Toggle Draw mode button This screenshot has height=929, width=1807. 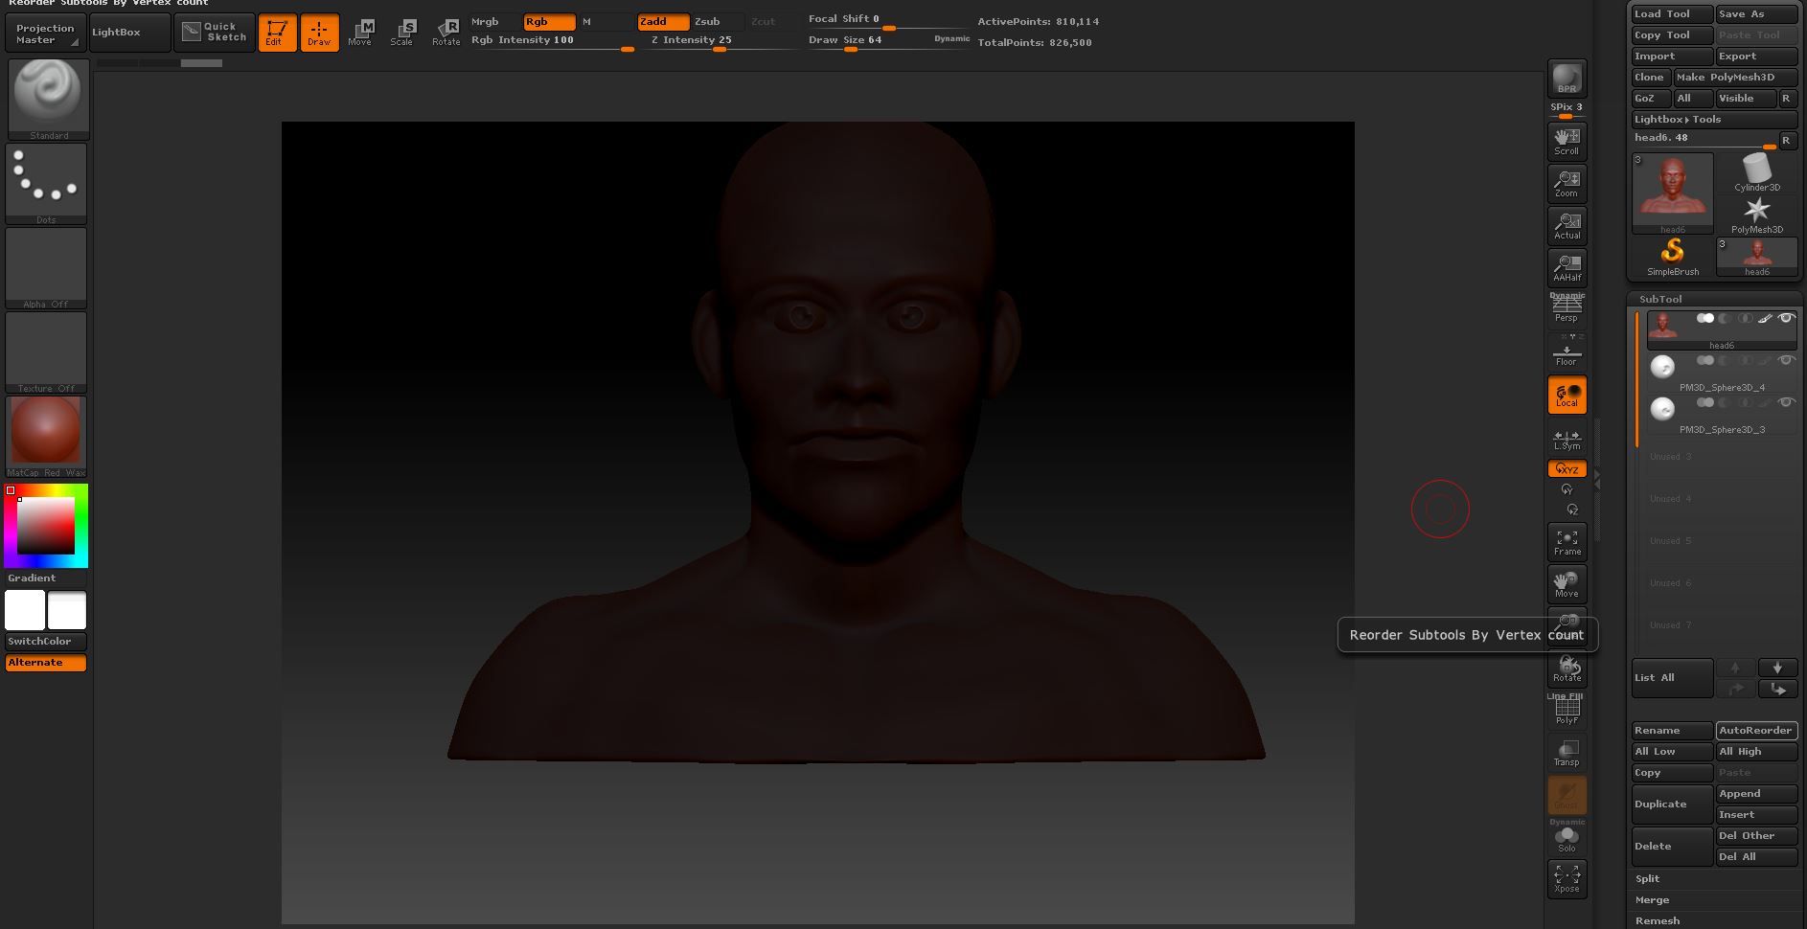(x=319, y=33)
